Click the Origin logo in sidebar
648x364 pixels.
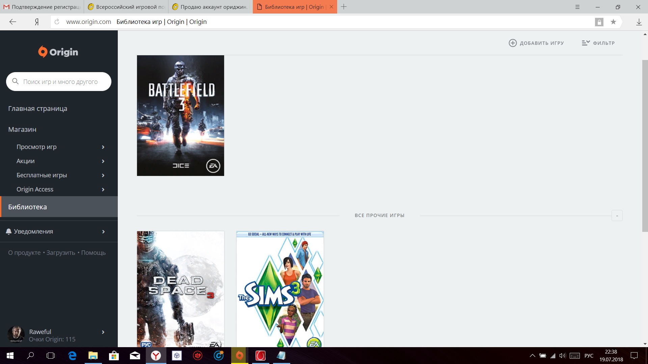(x=58, y=52)
